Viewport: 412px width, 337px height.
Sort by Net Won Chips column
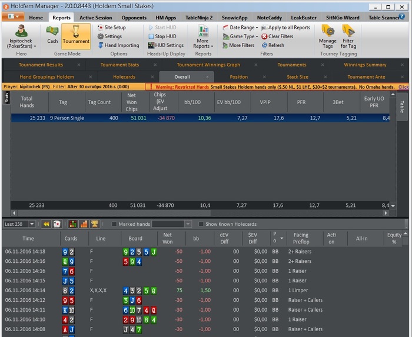pyautogui.click(x=131, y=102)
